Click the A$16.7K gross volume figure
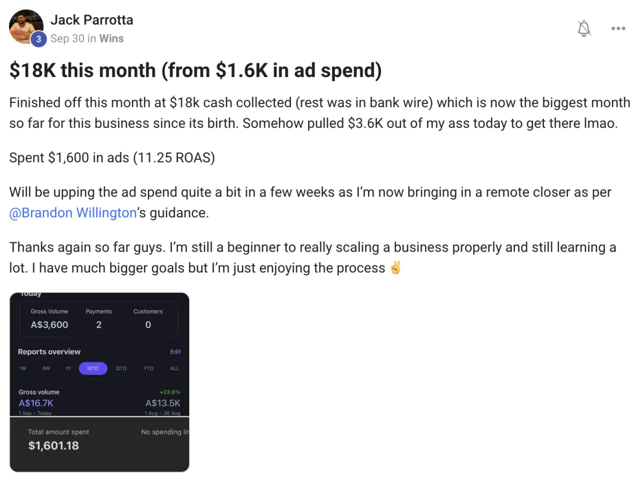Image resolution: width=643 pixels, height=477 pixels. click(x=36, y=403)
